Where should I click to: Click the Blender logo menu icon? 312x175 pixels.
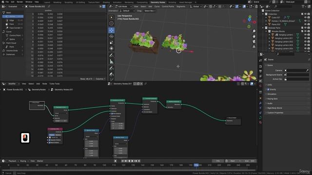(x=3, y=2)
